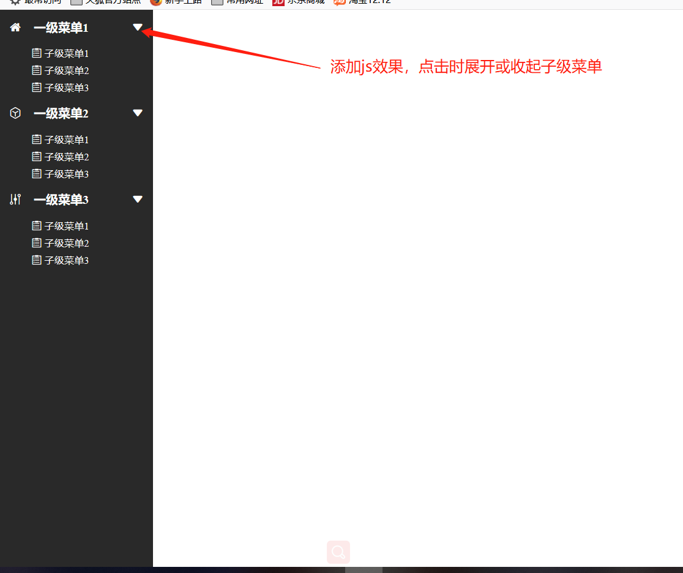Screen dimensions: 683x573
Task: Click the cube icon beside 一级菜单2
Action: click(x=15, y=113)
